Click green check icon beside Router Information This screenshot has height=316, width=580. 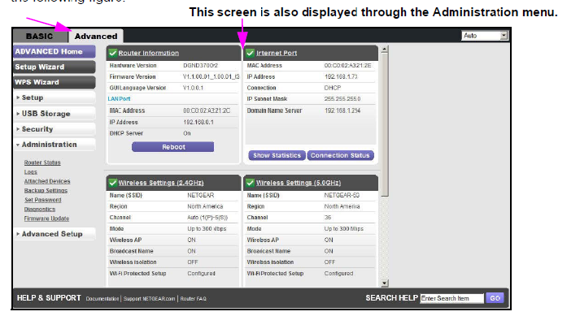pyautogui.click(x=112, y=53)
